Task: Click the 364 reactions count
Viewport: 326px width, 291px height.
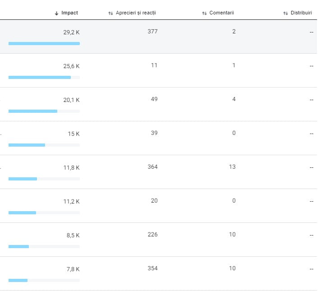Action: (152, 167)
